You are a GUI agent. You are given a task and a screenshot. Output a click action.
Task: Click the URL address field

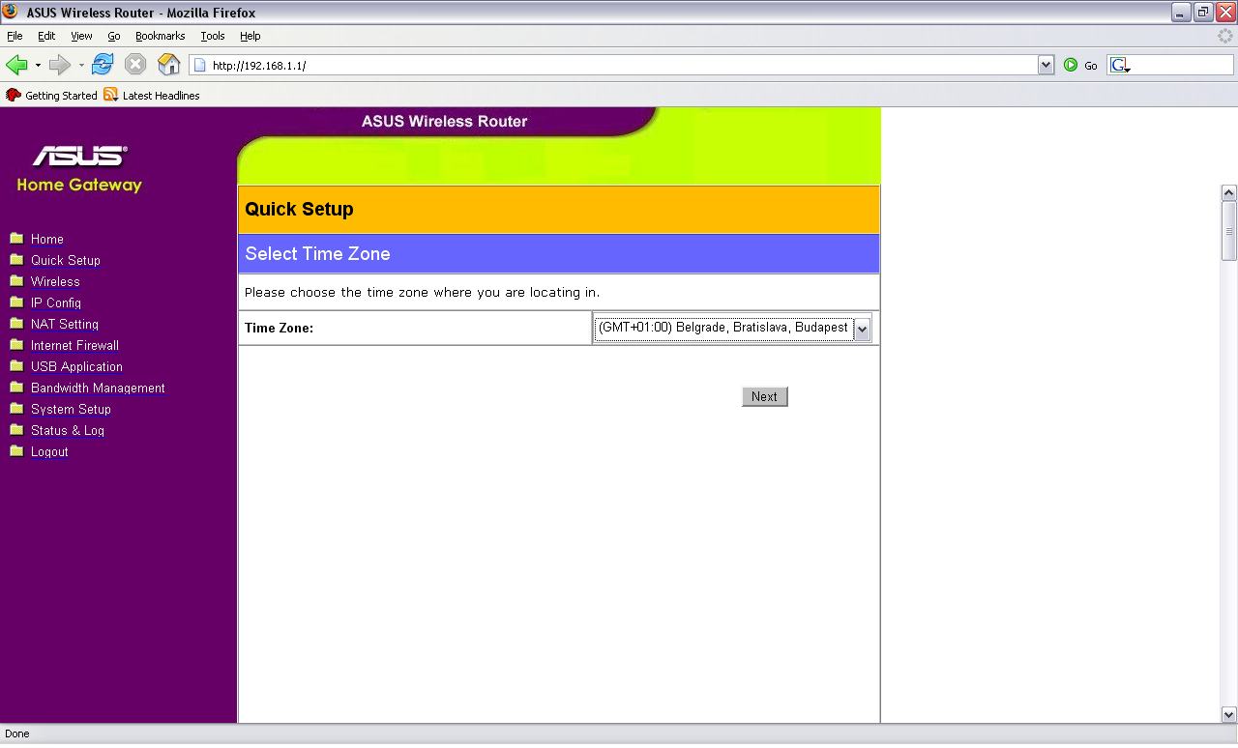619,66
